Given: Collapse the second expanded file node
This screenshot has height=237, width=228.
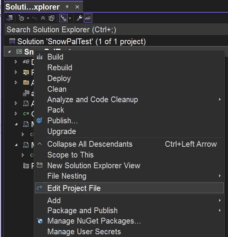Looking at the screenshot, I should (16, 145).
